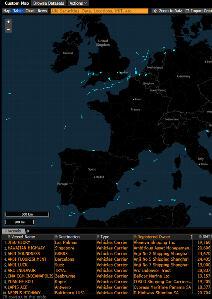Zoom out with the minus button
This screenshot has width=212, height=299.
point(8,29)
